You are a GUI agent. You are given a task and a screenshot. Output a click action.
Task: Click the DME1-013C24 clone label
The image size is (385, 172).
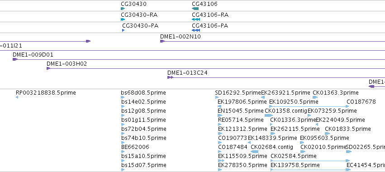[x=187, y=73]
